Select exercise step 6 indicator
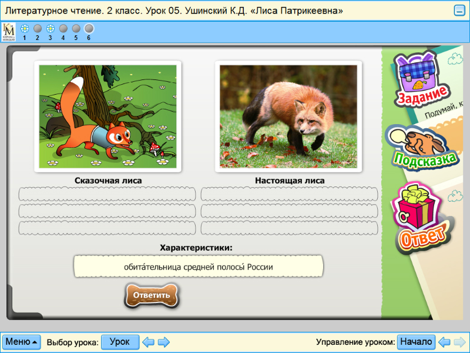The height and width of the screenshot is (353, 470). tap(89, 27)
